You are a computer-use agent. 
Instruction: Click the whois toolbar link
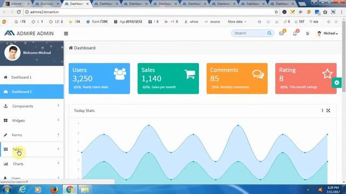click(x=191, y=22)
